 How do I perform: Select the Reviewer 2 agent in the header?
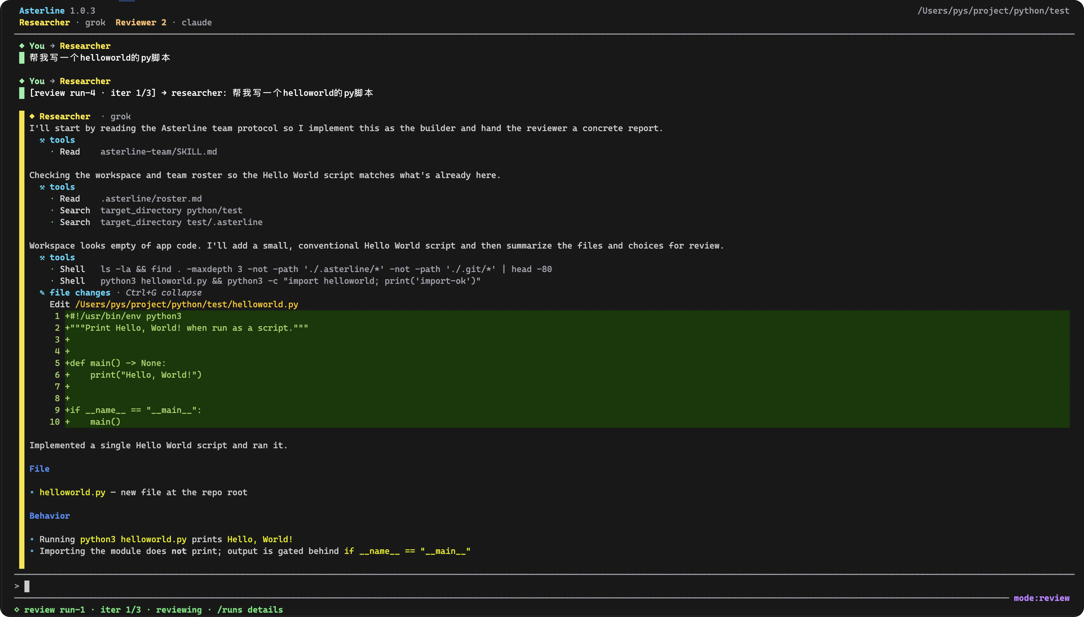[141, 23]
